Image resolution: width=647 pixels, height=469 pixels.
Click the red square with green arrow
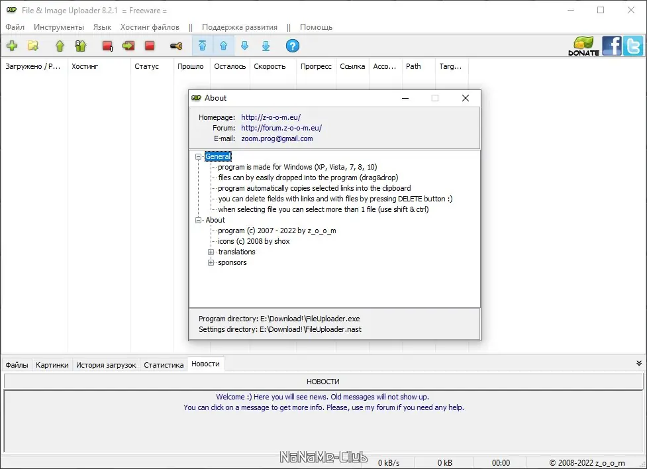[x=128, y=46]
